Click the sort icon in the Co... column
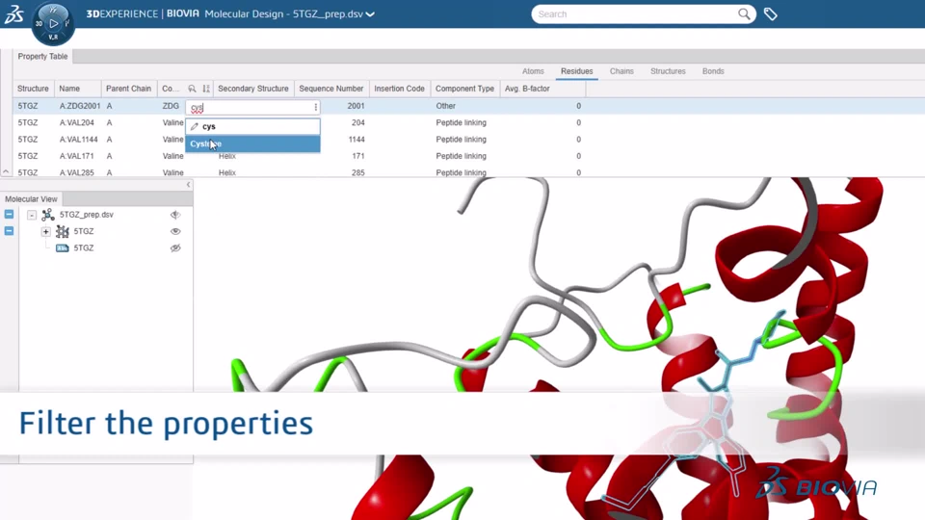925x520 pixels. point(206,89)
